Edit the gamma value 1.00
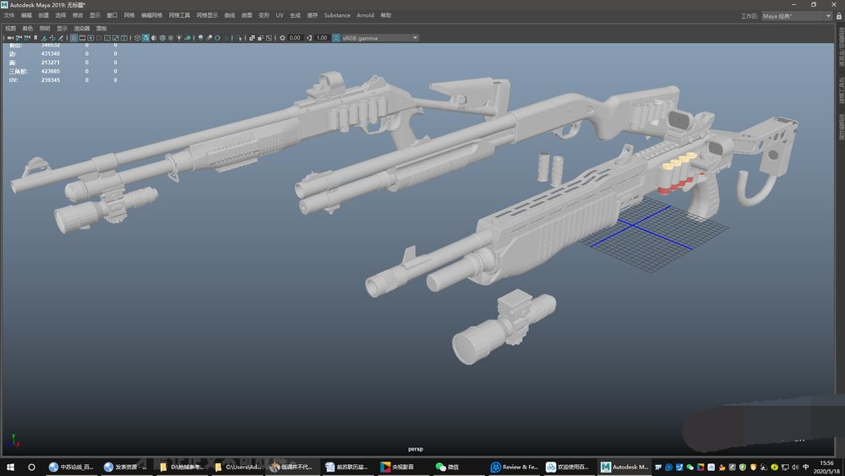 point(322,38)
